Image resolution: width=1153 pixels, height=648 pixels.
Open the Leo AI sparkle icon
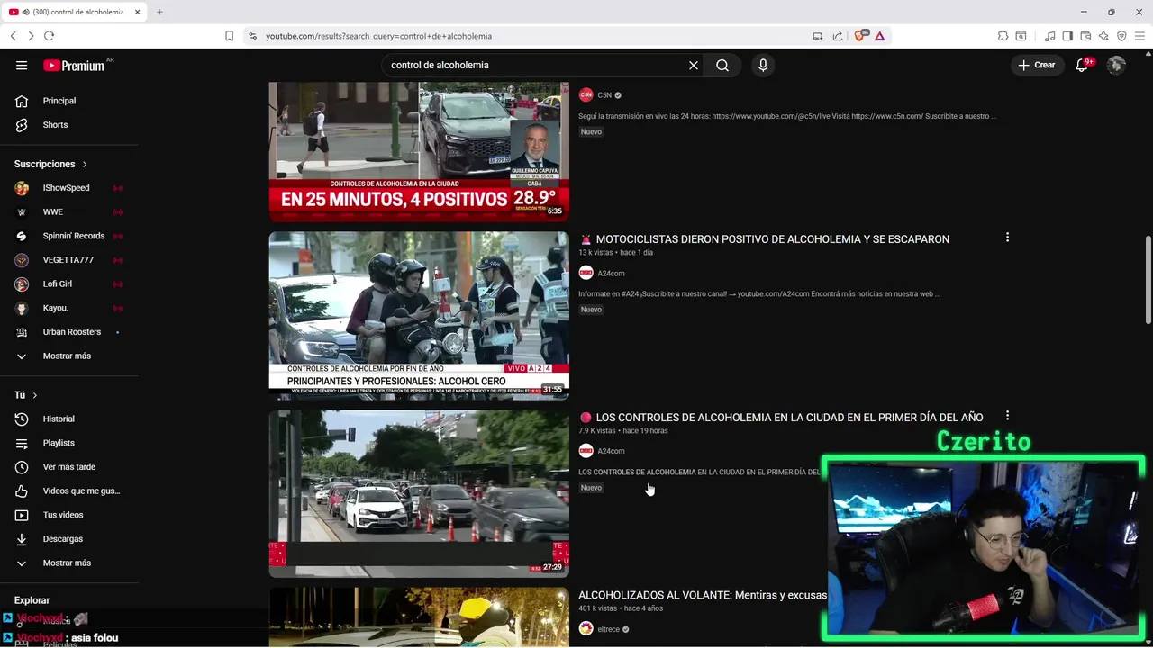click(1103, 36)
